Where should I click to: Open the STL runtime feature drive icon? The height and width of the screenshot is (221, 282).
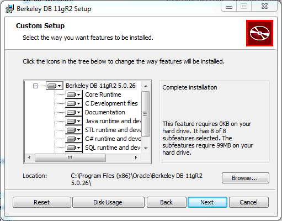point(73,130)
